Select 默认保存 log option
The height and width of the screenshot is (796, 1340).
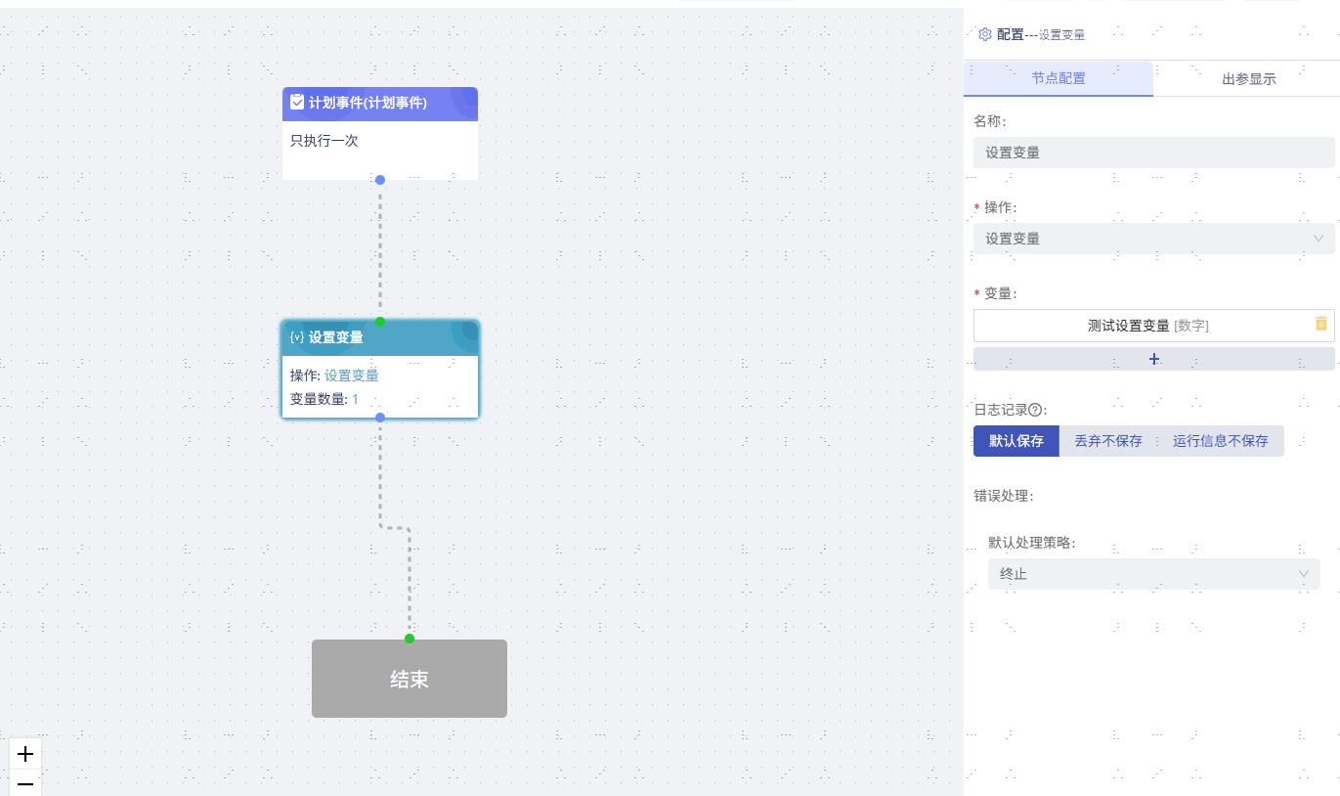click(1016, 441)
